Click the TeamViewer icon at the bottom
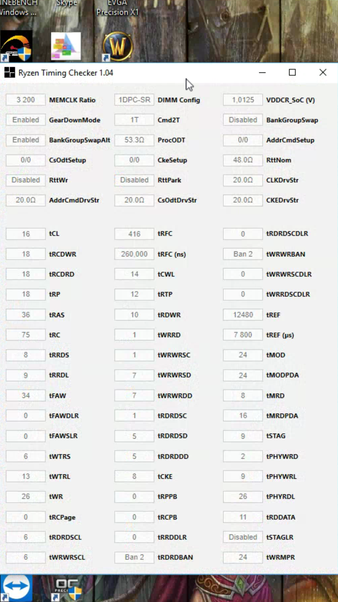 click(x=16, y=587)
